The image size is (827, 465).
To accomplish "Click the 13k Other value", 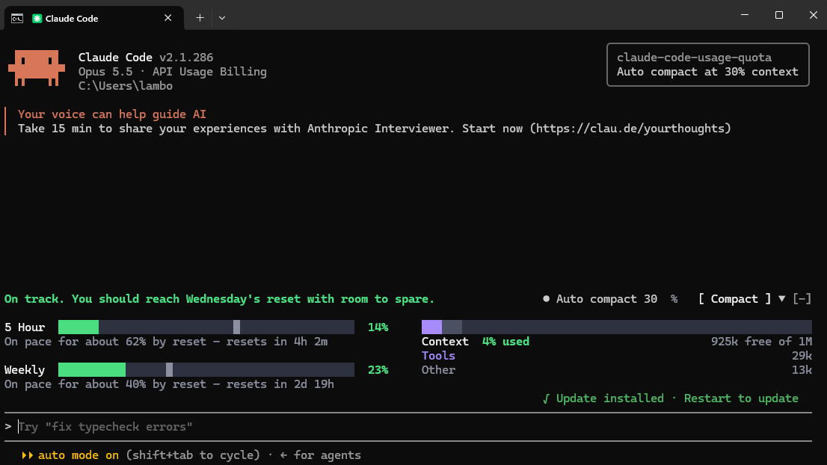I will point(802,370).
